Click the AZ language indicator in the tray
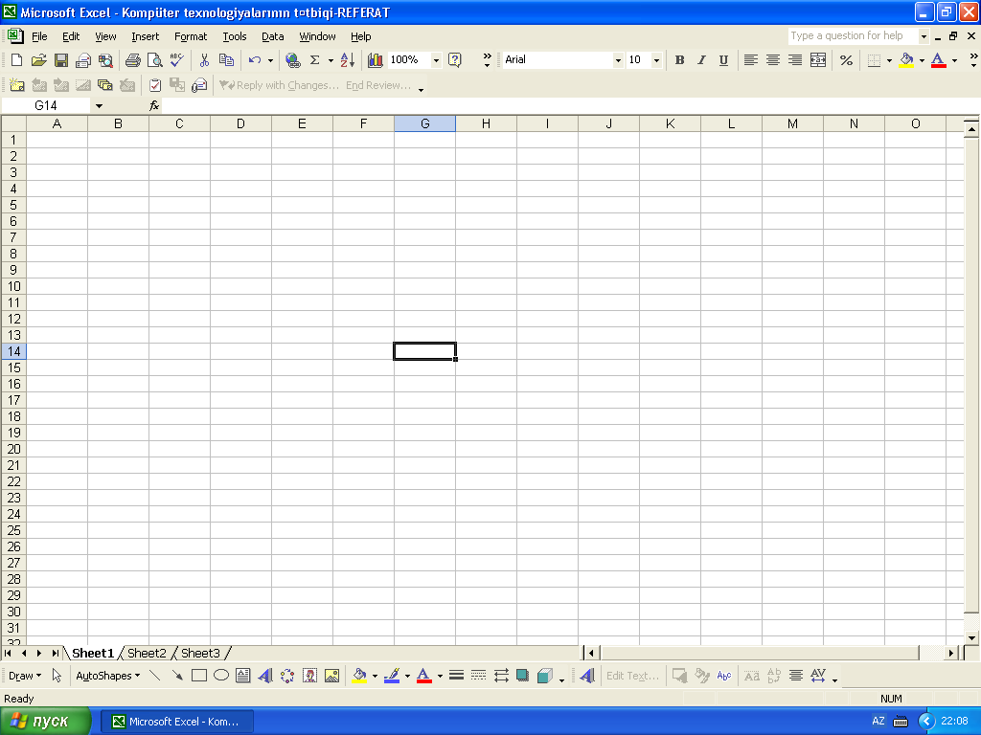This screenshot has width=981, height=735. click(x=878, y=722)
